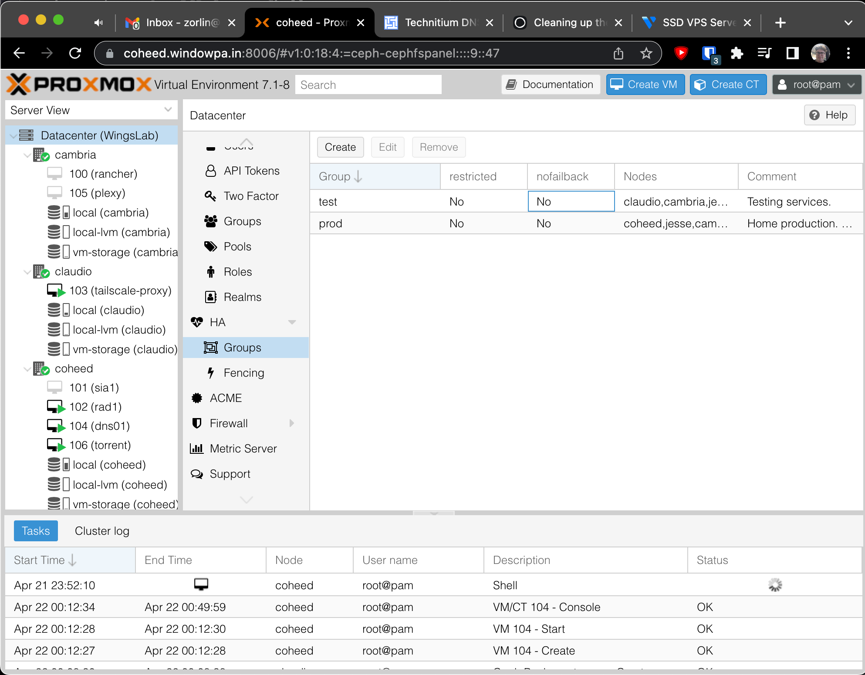Click the Pools tags icon
Viewport: 865px width, 675px height.
coord(211,246)
